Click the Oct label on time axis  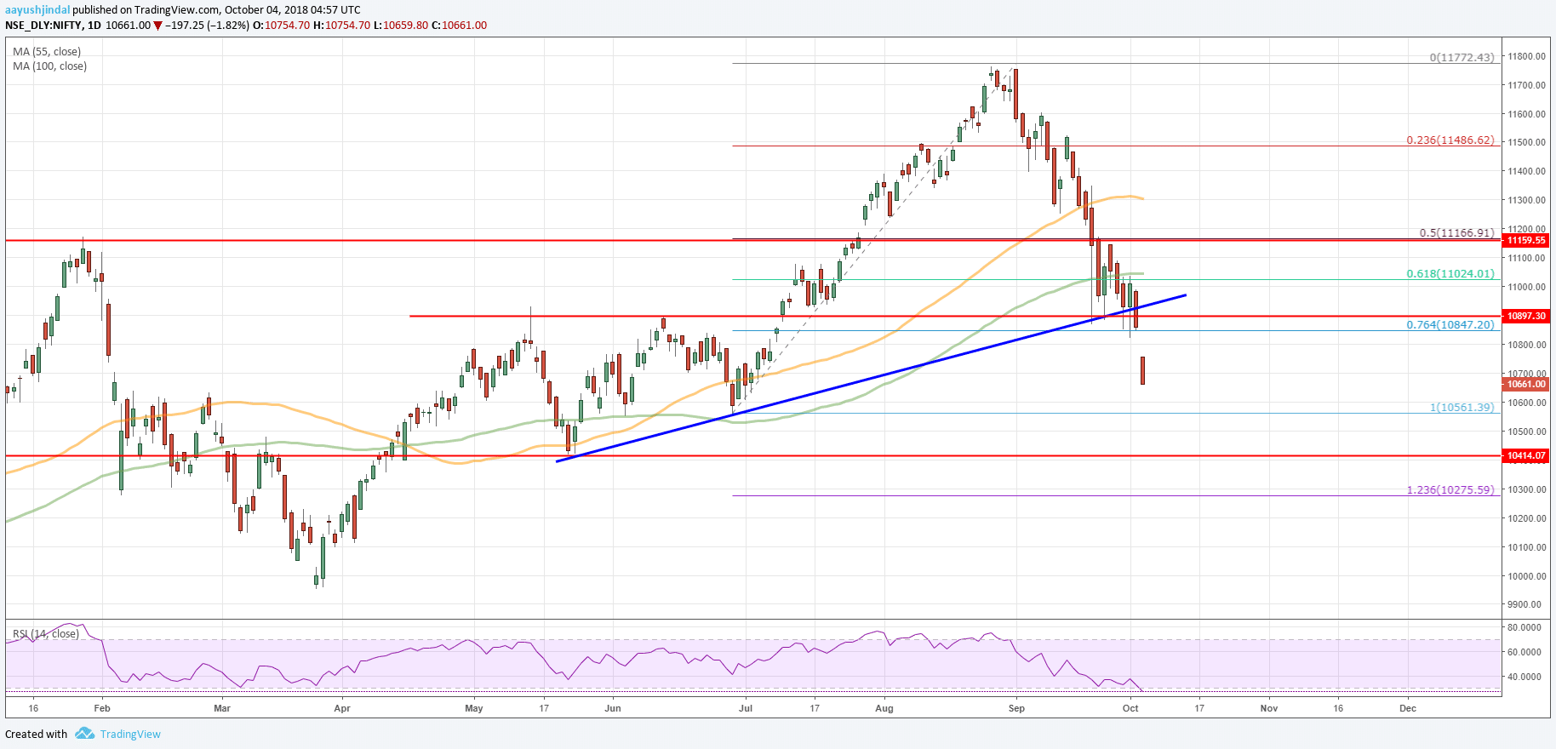point(1130,708)
